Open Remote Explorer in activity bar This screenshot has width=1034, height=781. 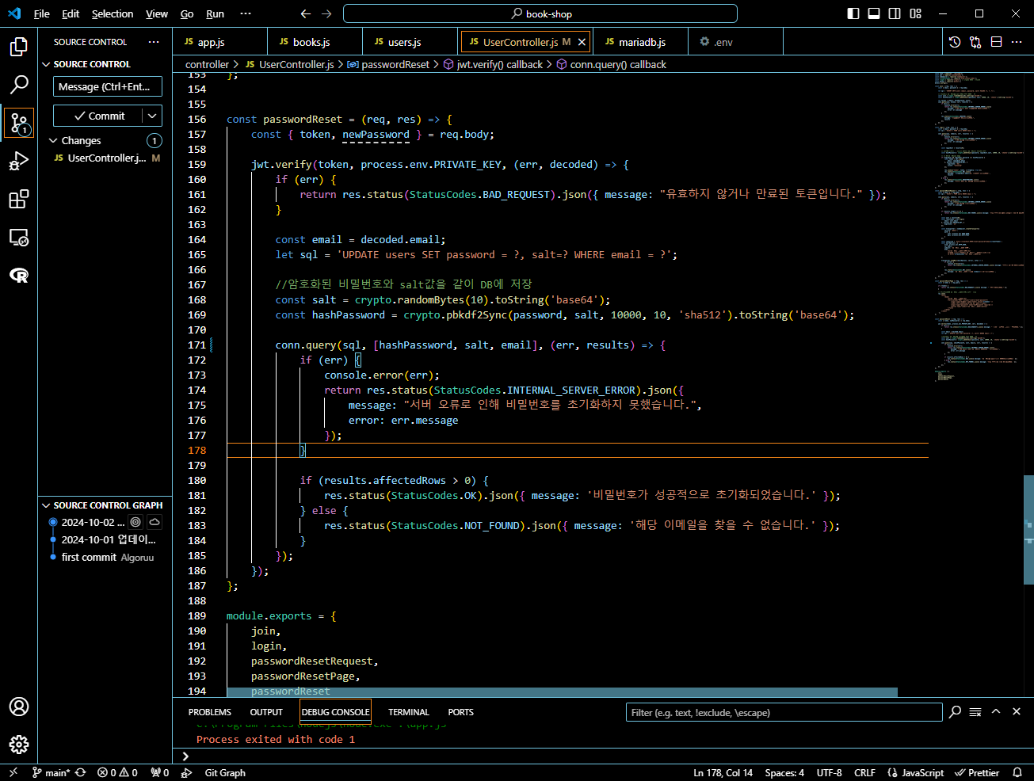pyautogui.click(x=19, y=238)
